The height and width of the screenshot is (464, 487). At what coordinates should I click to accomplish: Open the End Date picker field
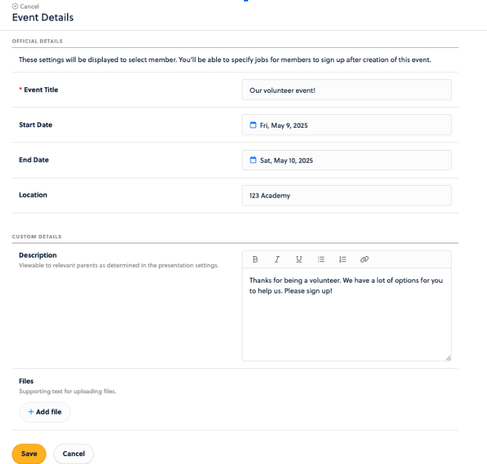pyautogui.click(x=347, y=161)
